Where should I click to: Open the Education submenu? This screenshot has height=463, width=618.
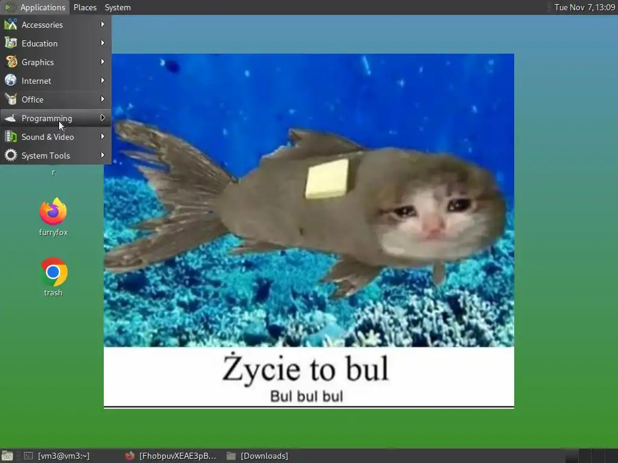click(56, 43)
